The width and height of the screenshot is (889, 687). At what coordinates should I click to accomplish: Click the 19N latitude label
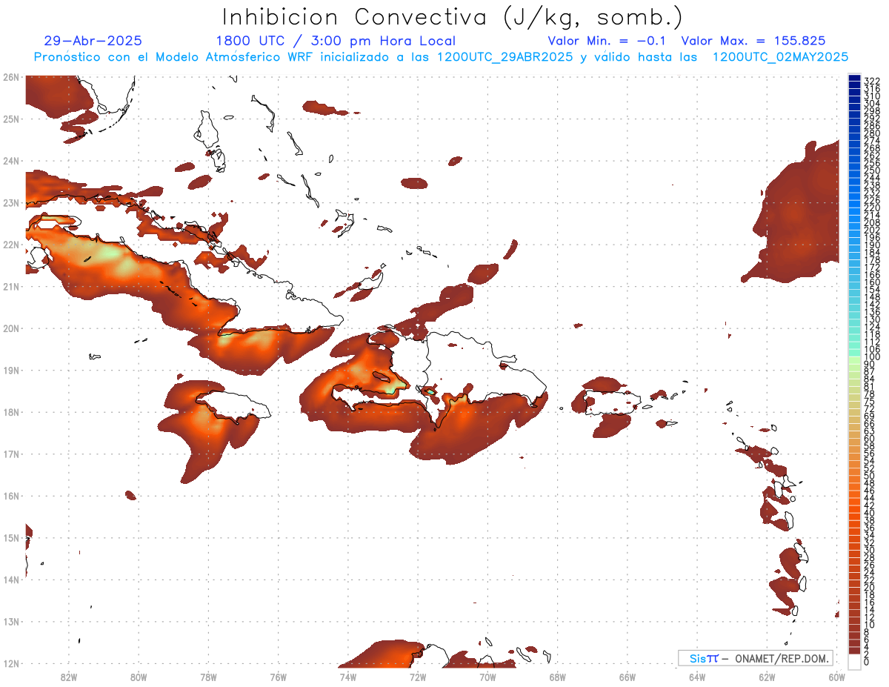[x=10, y=370]
